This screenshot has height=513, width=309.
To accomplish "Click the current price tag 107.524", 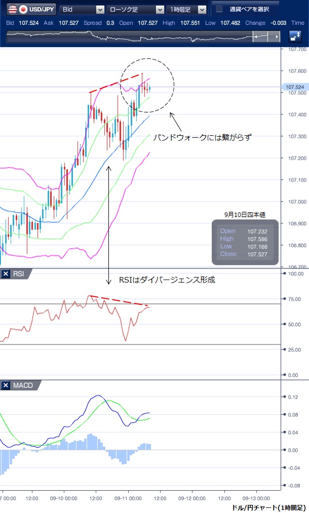I will [294, 87].
